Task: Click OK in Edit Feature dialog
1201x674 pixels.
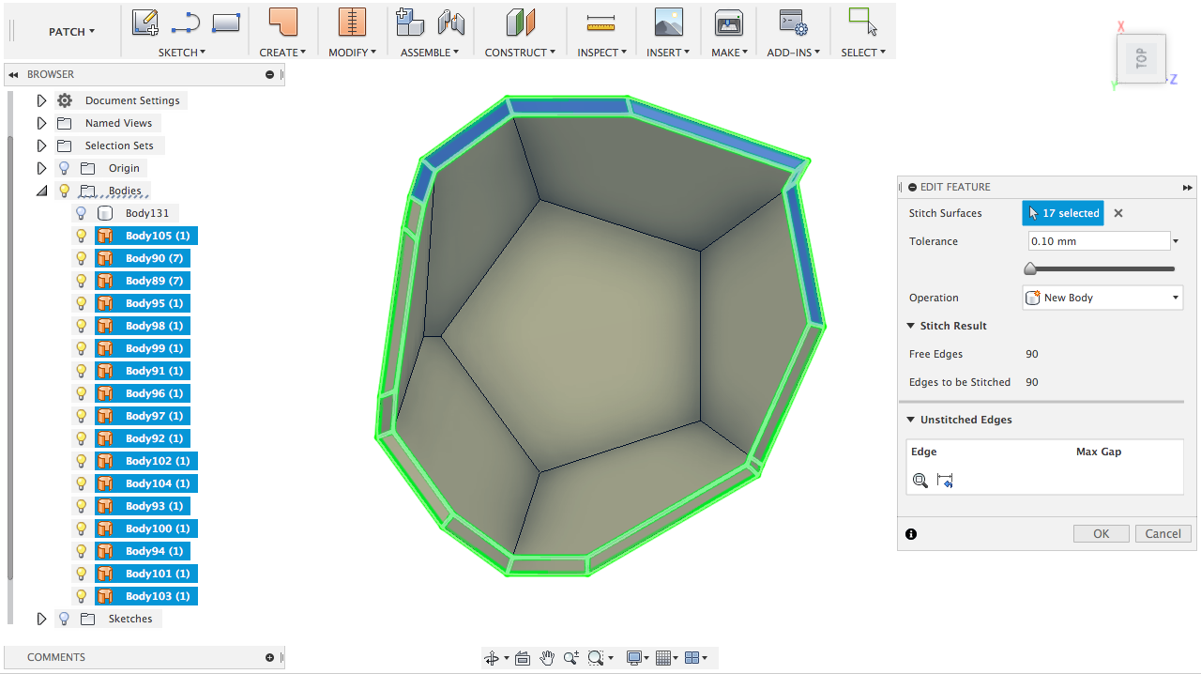Action: 1101,533
